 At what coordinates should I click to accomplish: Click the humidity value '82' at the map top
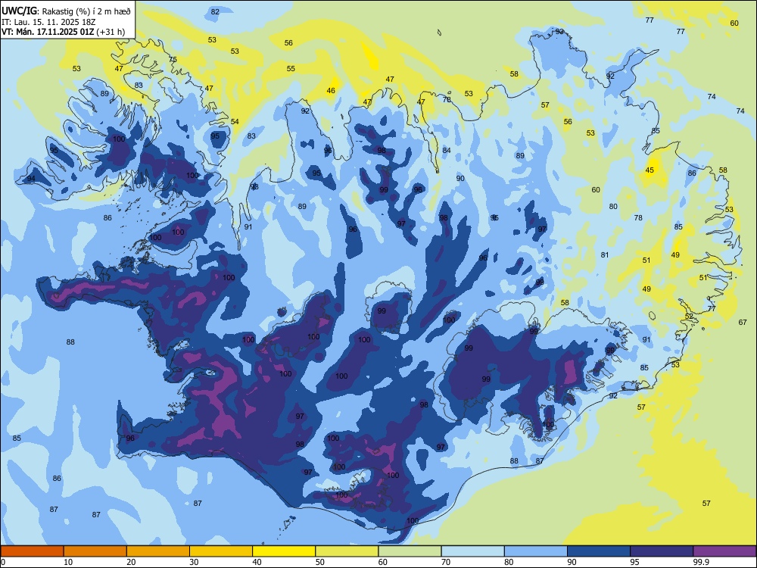pyautogui.click(x=215, y=11)
